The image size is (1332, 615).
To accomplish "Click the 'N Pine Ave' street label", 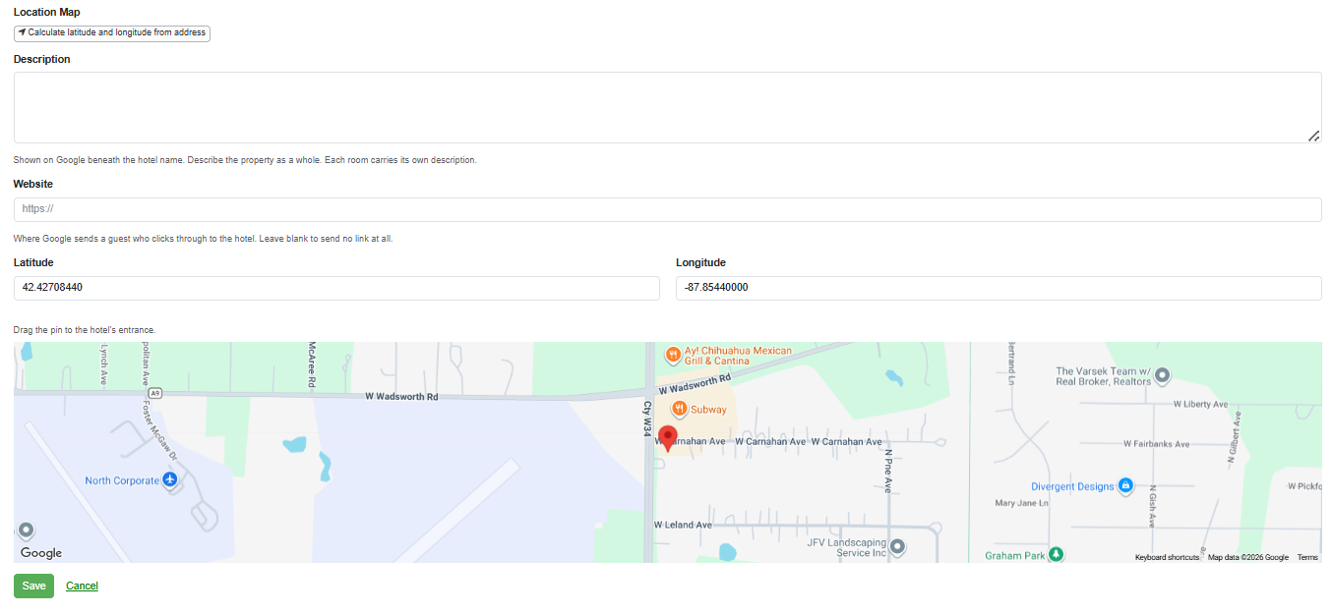I will point(887,472).
